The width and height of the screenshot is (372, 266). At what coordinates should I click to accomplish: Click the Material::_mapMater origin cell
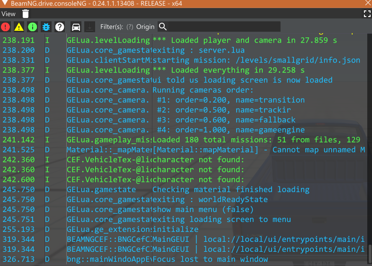(x=109, y=150)
